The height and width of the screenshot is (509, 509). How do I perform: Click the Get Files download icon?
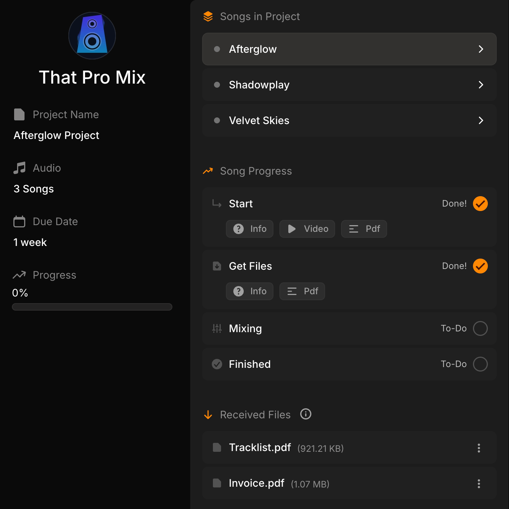click(x=217, y=266)
